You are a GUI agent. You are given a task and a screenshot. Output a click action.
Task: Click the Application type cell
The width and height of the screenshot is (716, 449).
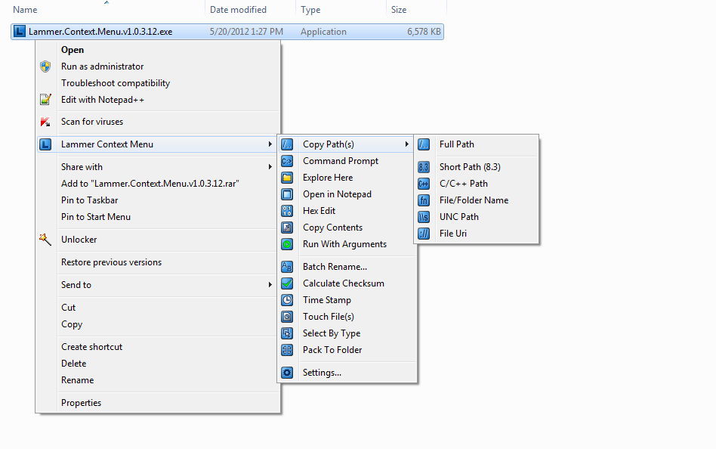323,32
